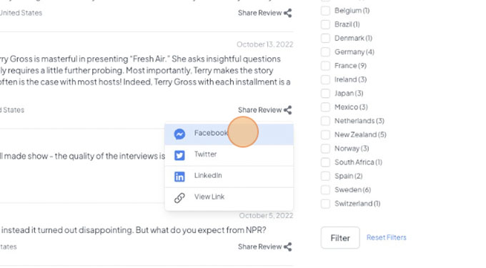Click the Facebook Messenger icon in share menu
The image size is (486, 268).
point(179,134)
